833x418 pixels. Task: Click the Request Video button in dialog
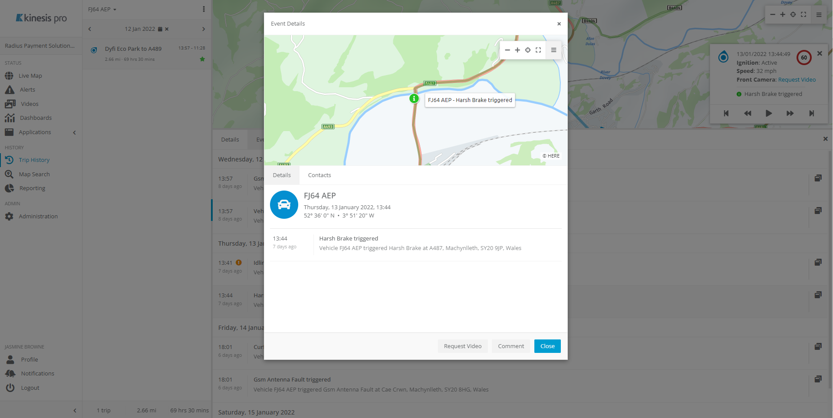point(463,346)
